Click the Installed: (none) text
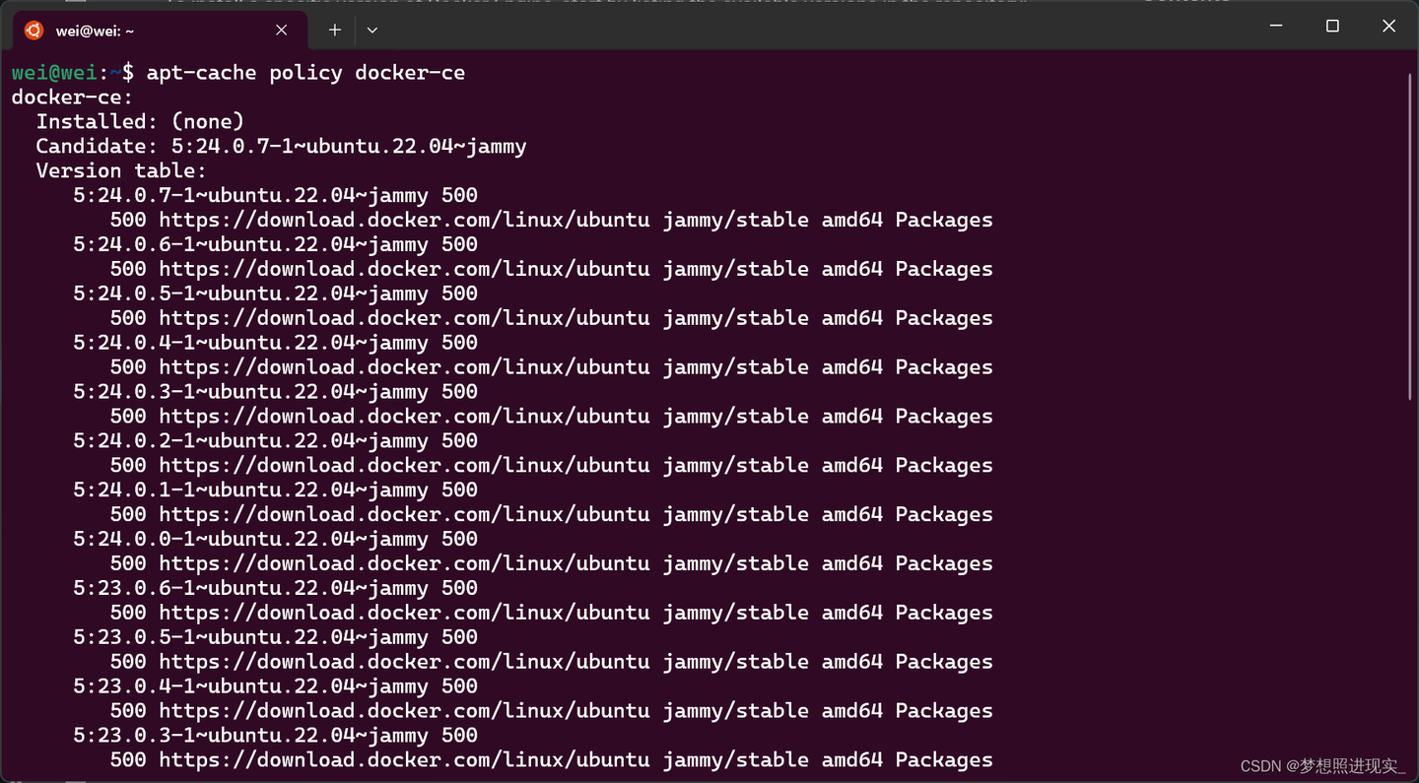This screenshot has width=1419, height=783. [140, 120]
